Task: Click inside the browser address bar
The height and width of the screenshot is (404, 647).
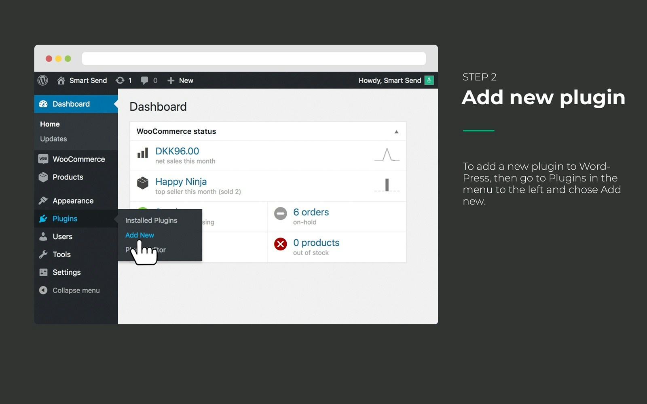Action: coord(253,58)
